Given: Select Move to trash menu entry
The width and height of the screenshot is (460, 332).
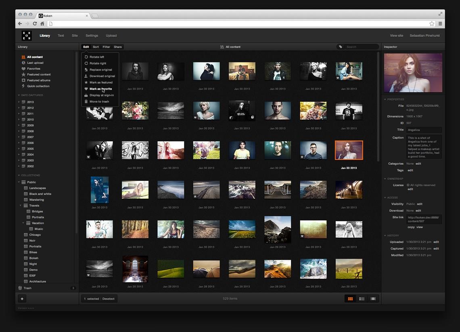Looking at the screenshot, I should (99, 102).
